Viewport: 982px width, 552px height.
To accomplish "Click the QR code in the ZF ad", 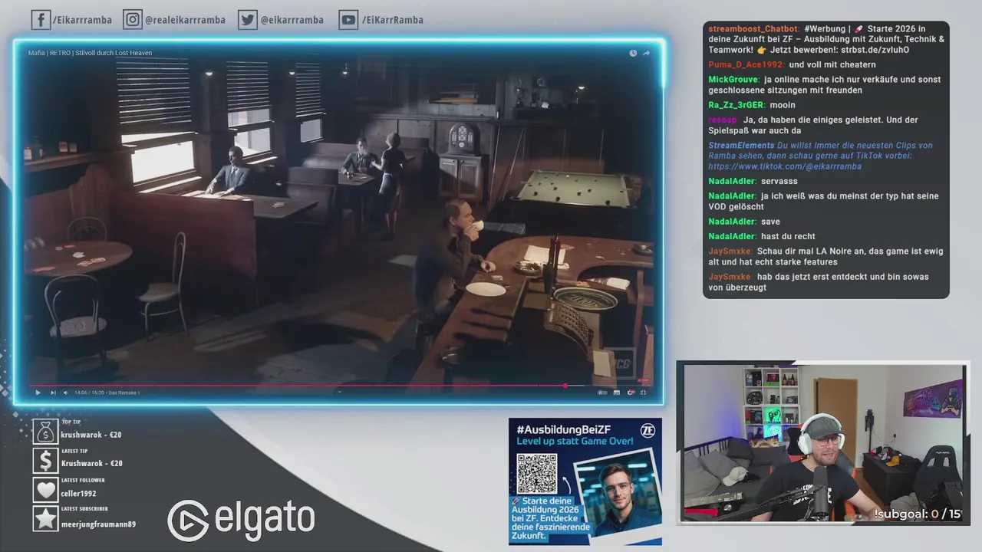I will click(536, 474).
